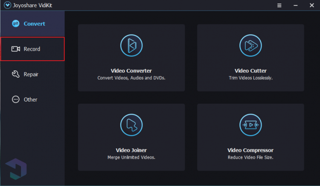The width and height of the screenshot is (320, 186).
Task: Minimize the VidiKit window
Action: pos(296,5)
